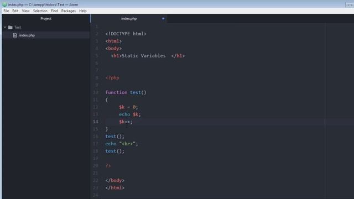Image resolution: width=354 pixels, height=199 pixels.
Task: Open the Find menu
Action: pos(54,11)
